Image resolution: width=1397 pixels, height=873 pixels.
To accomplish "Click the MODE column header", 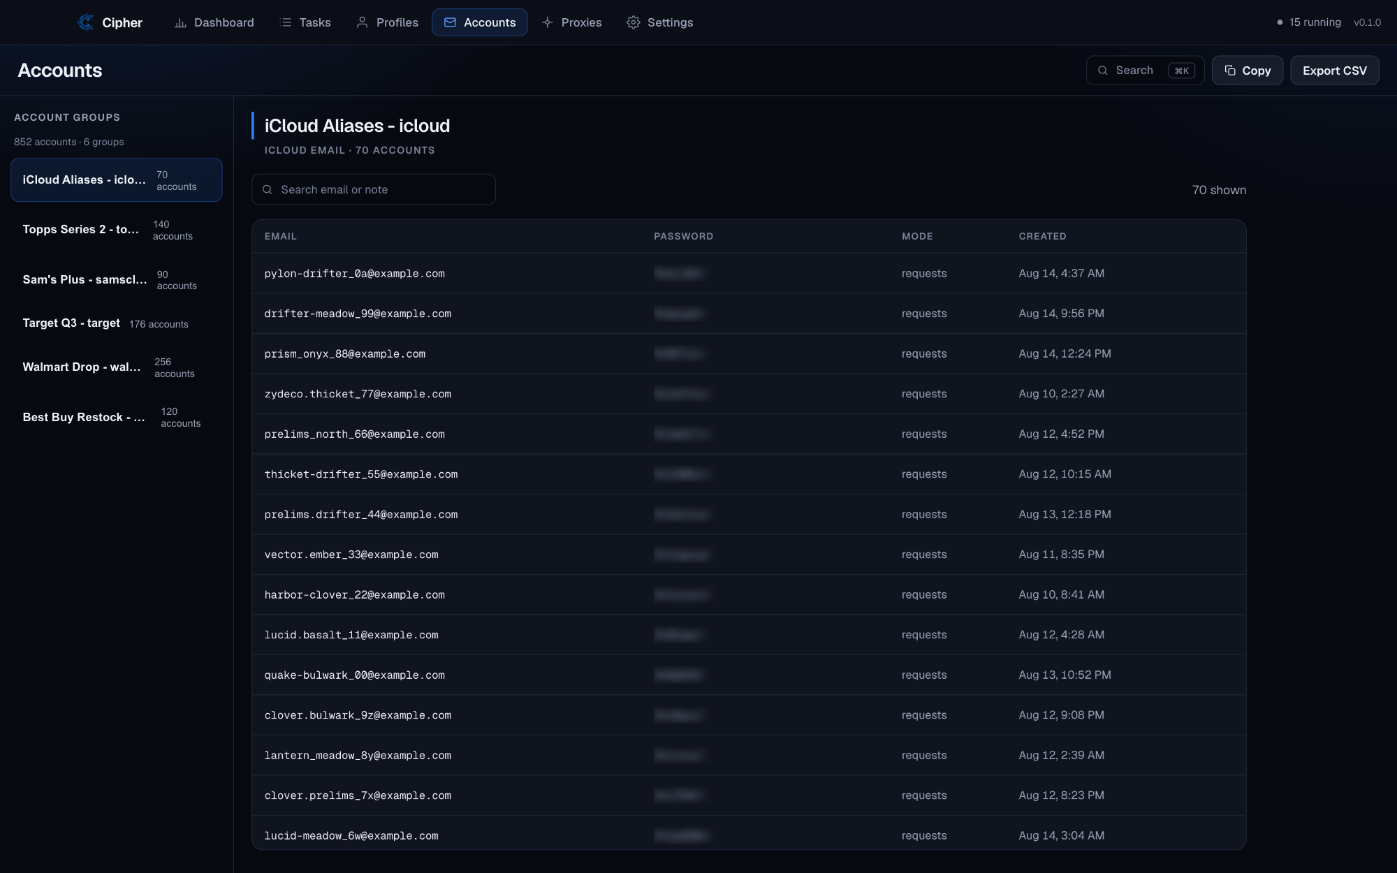I will (x=917, y=236).
